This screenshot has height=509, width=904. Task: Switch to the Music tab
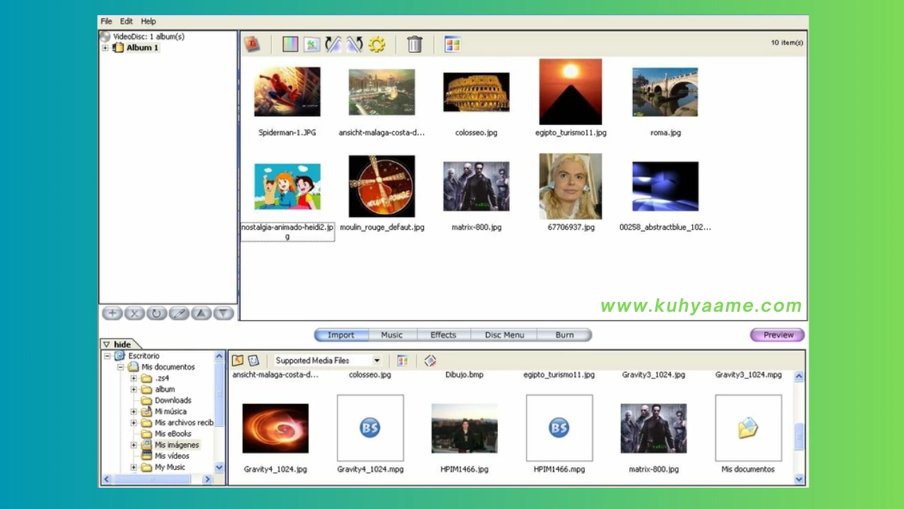pyautogui.click(x=392, y=335)
